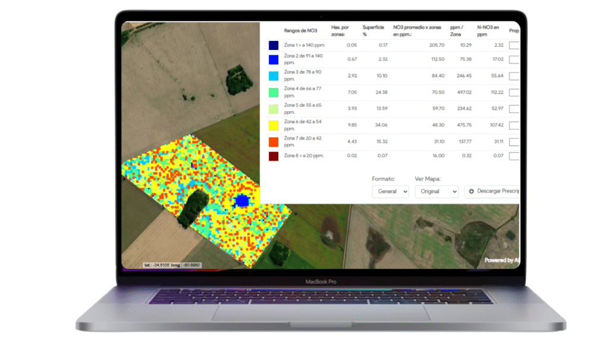This screenshot has height=342, width=609.
Task: Click the download icon in Descargar Prescripción
Action: pos(472,192)
